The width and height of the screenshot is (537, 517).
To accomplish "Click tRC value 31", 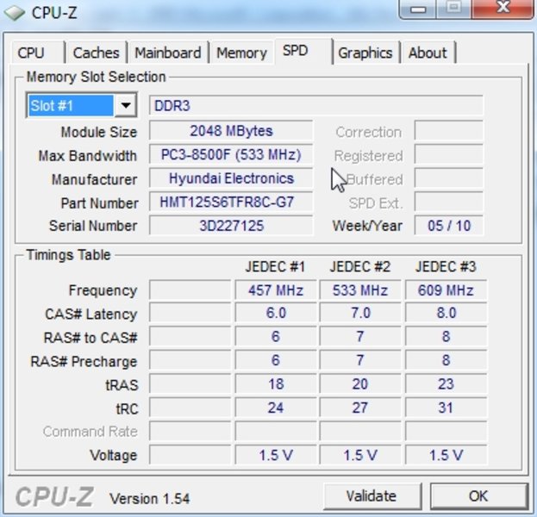I will point(446,408).
